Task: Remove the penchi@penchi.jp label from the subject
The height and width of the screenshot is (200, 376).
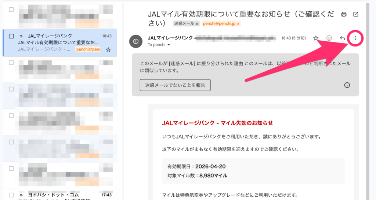Action: 238,24
